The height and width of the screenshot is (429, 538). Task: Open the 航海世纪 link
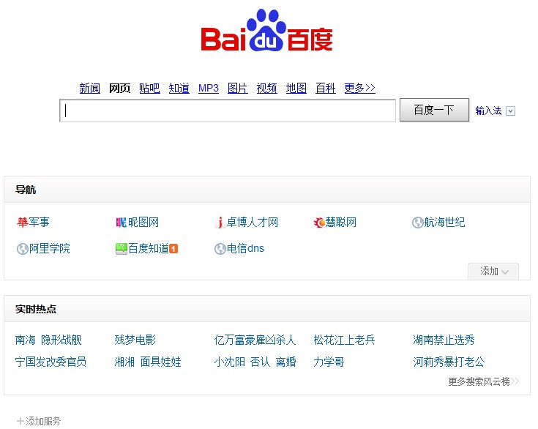click(x=445, y=223)
